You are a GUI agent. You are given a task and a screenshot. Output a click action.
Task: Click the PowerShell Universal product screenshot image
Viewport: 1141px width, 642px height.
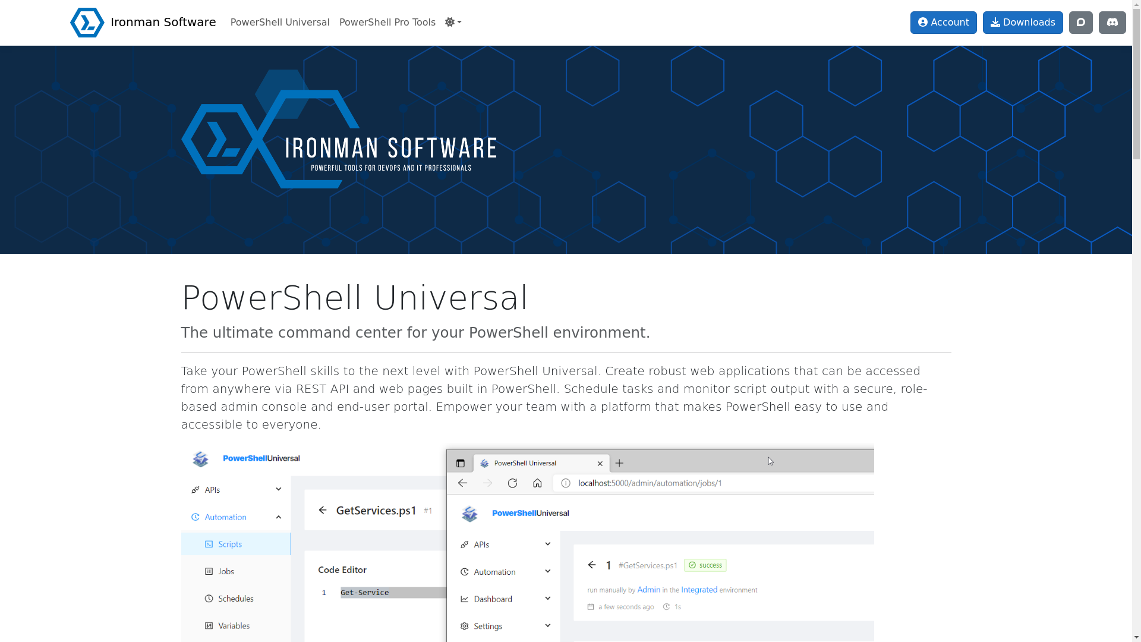528,545
